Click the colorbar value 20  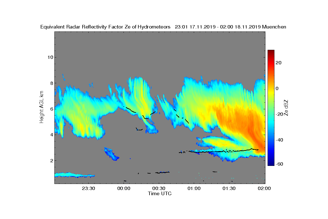pos(279,63)
